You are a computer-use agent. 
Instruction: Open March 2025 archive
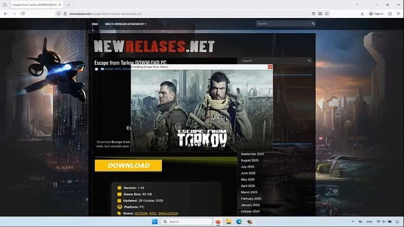coord(249,192)
